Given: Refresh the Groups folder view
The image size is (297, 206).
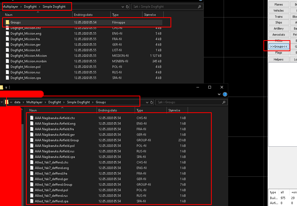Looking at the screenshot, I should [x=152, y=102].
